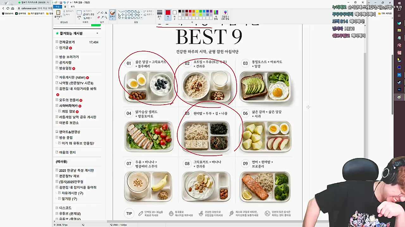Screen dimensions: 405x227
Task: Select the Pencil tool in Paint
Action: (x=98, y=13)
